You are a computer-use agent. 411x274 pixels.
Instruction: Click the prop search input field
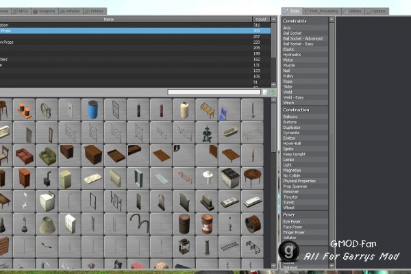pyautogui.click(x=214, y=92)
